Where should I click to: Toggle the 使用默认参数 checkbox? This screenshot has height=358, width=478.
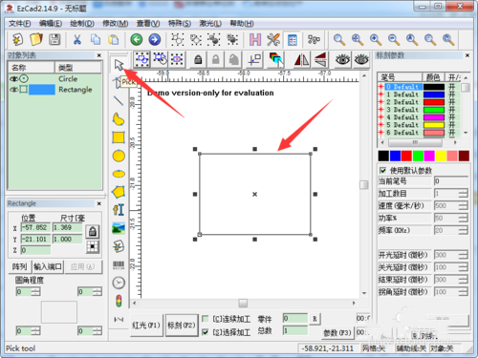[x=382, y=170]
